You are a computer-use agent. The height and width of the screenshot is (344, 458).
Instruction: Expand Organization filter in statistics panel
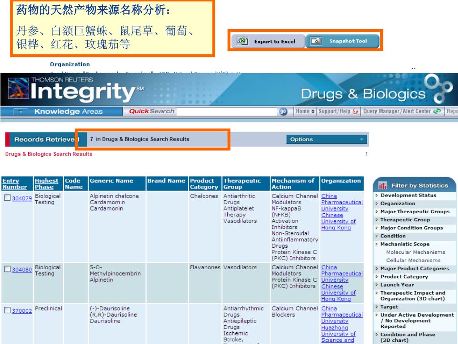point(377,203)
